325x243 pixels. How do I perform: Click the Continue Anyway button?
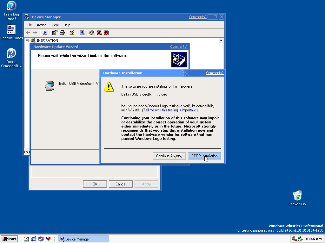[x=169, y=156]
